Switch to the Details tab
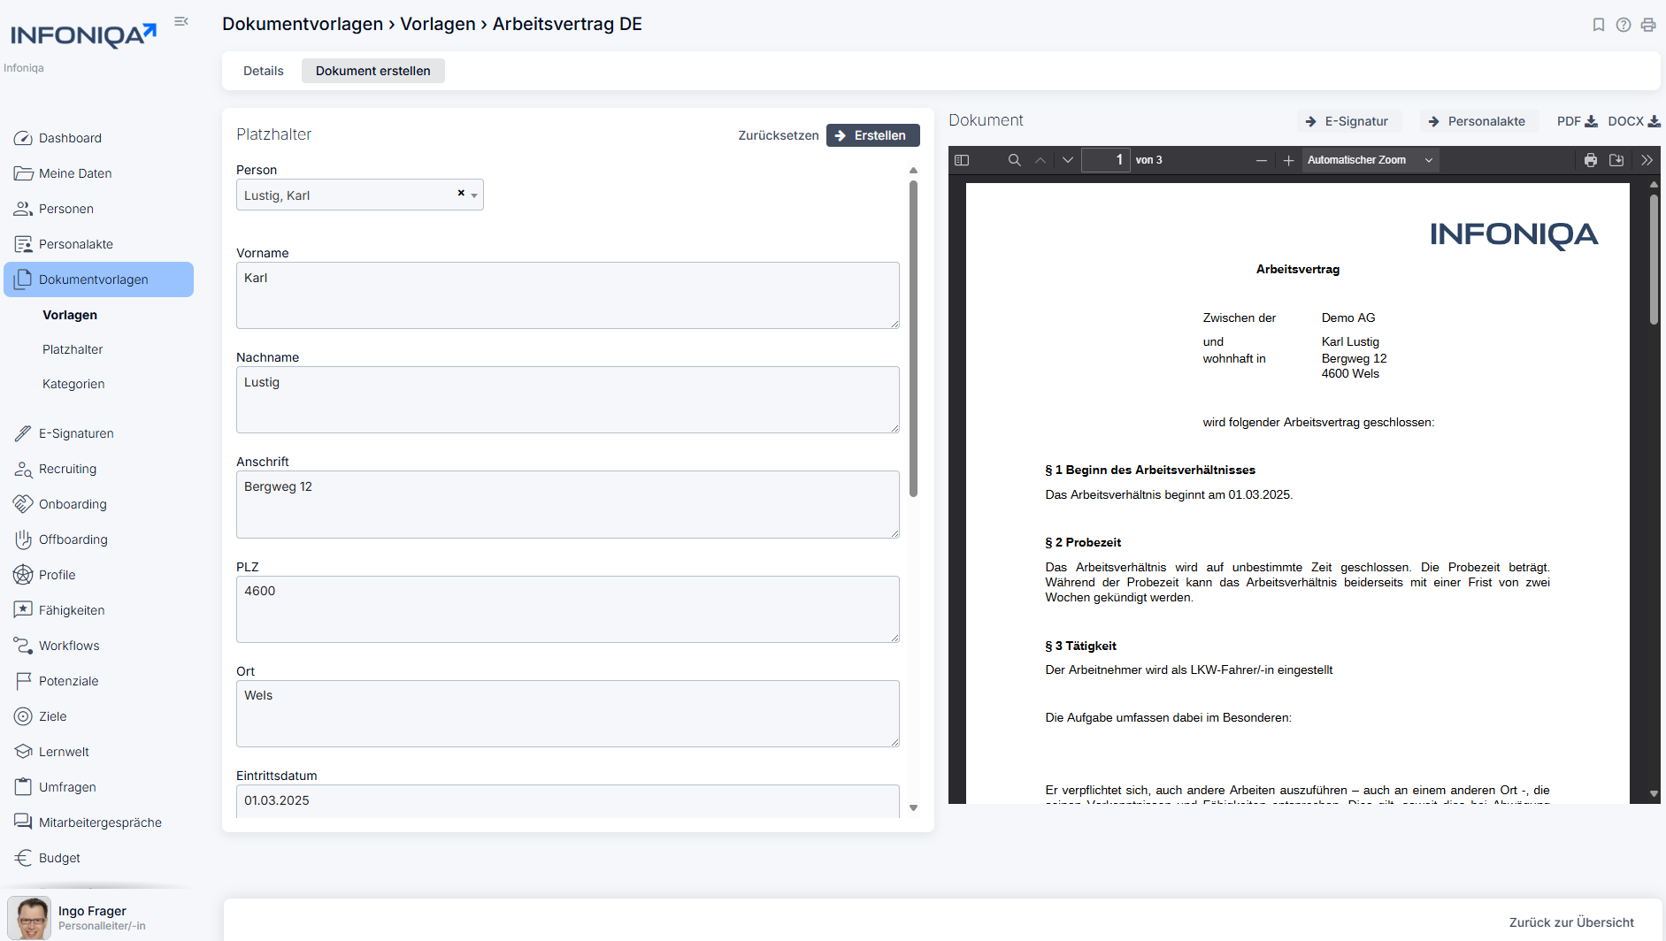The height and width of the screenshot is (941, 1666). pyautogui.click(x=264, y=71)
